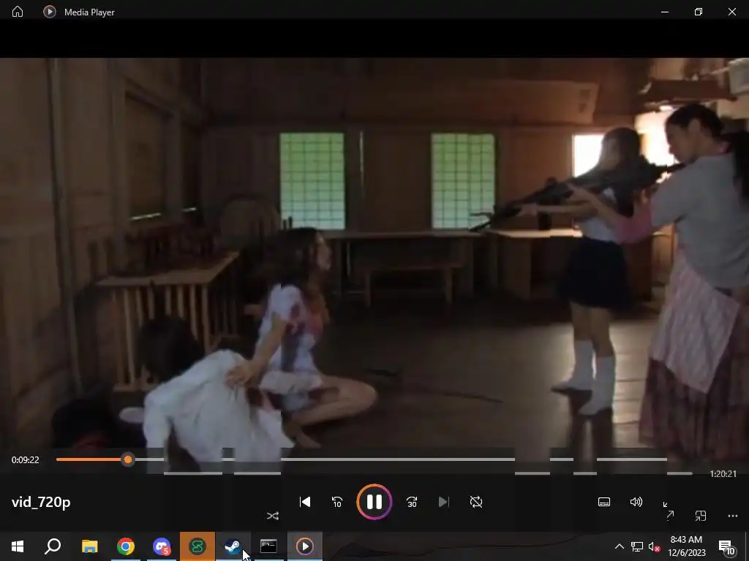
Task: Go to the next track
Action: 443,502
